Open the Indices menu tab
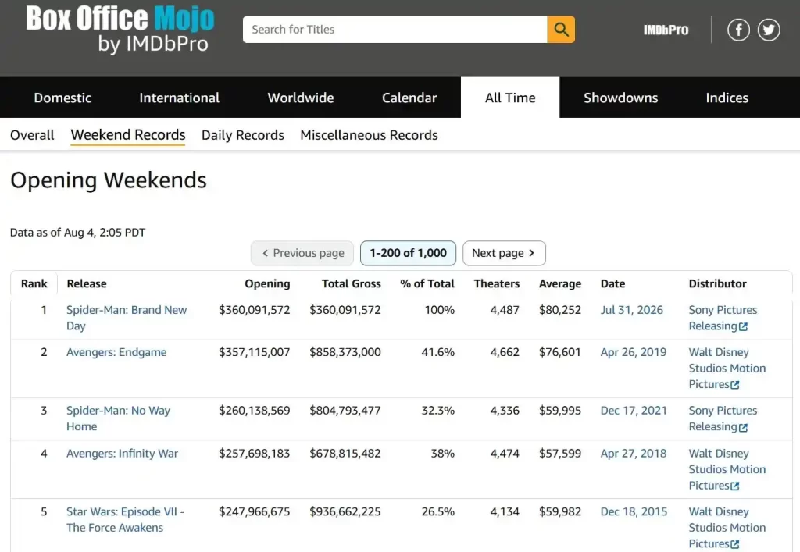The height and width of the screenshot is (552, 800). click(x=727, y=98)
